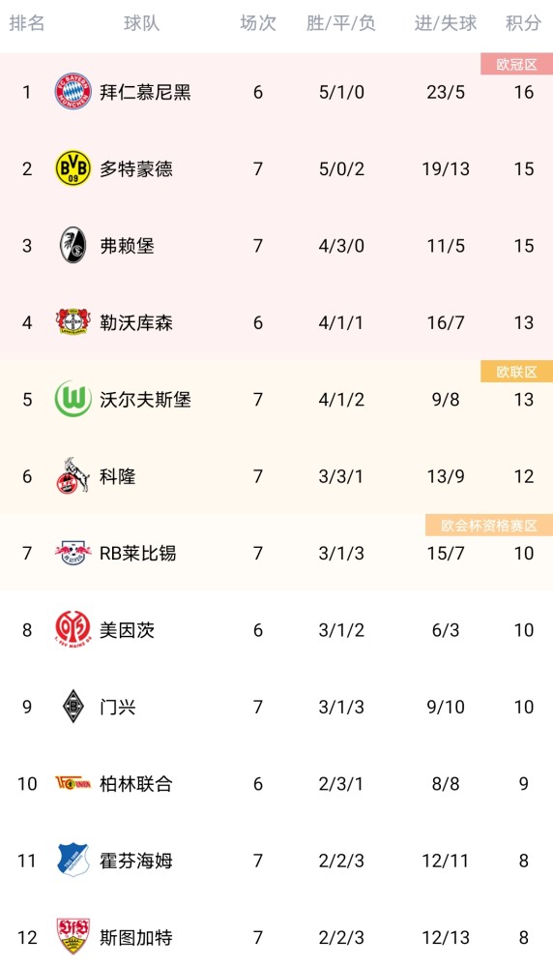Tap the blue Hoffenheim crest
The height and width of the screenshot is (968, 553).
(73, 860)
